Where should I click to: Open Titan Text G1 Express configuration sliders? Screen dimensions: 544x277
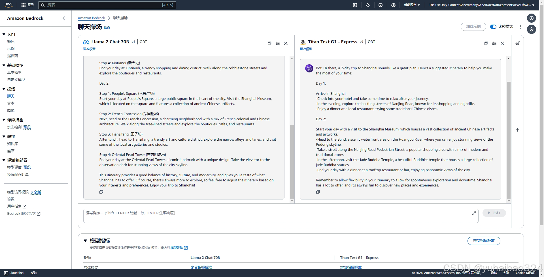point(494,43)
